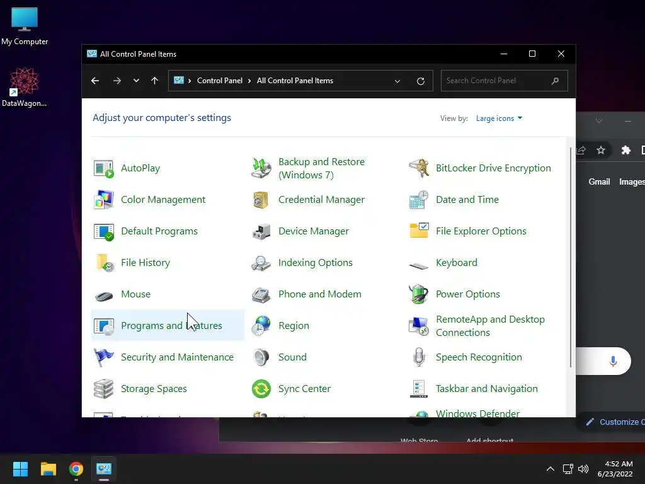The height and width of the screenshot is (484, 645).
Task: Click the Indexing Options icon
Action: pyautogui.click(x=261, y=263)
